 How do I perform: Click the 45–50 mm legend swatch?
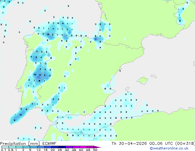pyautogui.click(x=90, y=147)
